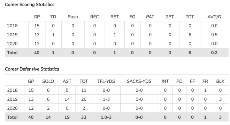
Task: Click the Career Defensive Statistics heading
Action: click(32, 69)
